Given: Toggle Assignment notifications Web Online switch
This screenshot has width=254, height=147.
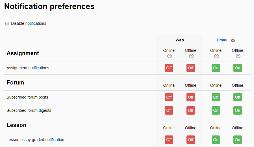Looking at the screenshot, I should [x=169, y=68].
